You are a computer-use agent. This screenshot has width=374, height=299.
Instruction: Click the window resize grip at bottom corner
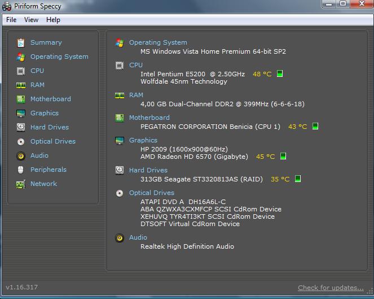[x=370, y=292]
